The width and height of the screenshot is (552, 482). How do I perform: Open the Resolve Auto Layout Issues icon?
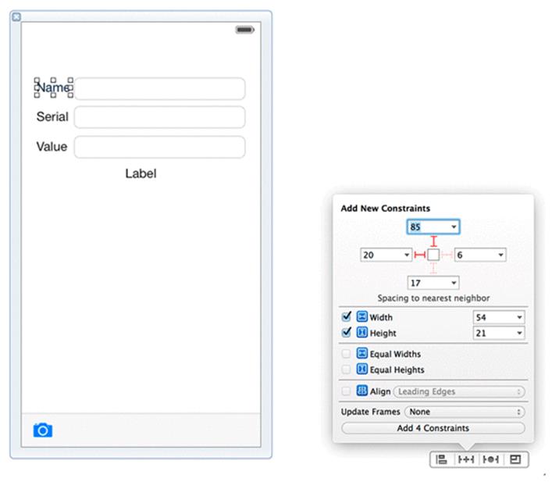pos(491,459)
